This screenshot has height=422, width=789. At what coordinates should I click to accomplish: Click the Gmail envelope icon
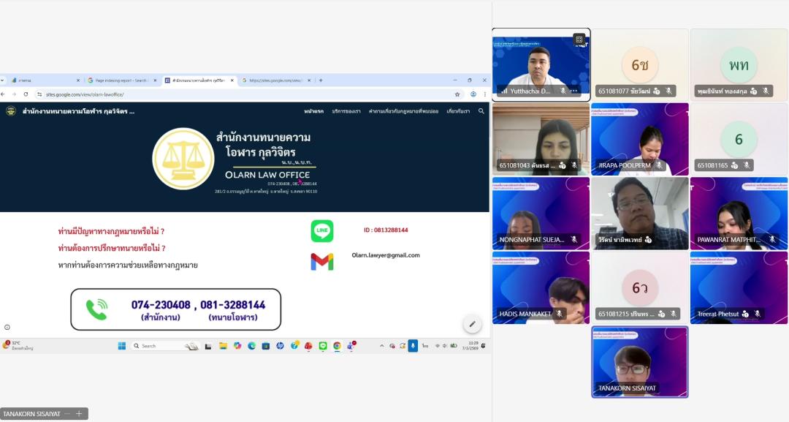[x=321, y=261]
